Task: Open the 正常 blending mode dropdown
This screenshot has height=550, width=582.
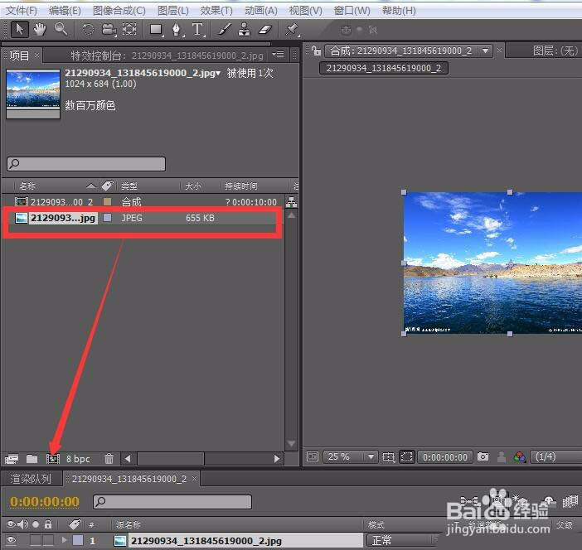Action: (x=403, y=540)
